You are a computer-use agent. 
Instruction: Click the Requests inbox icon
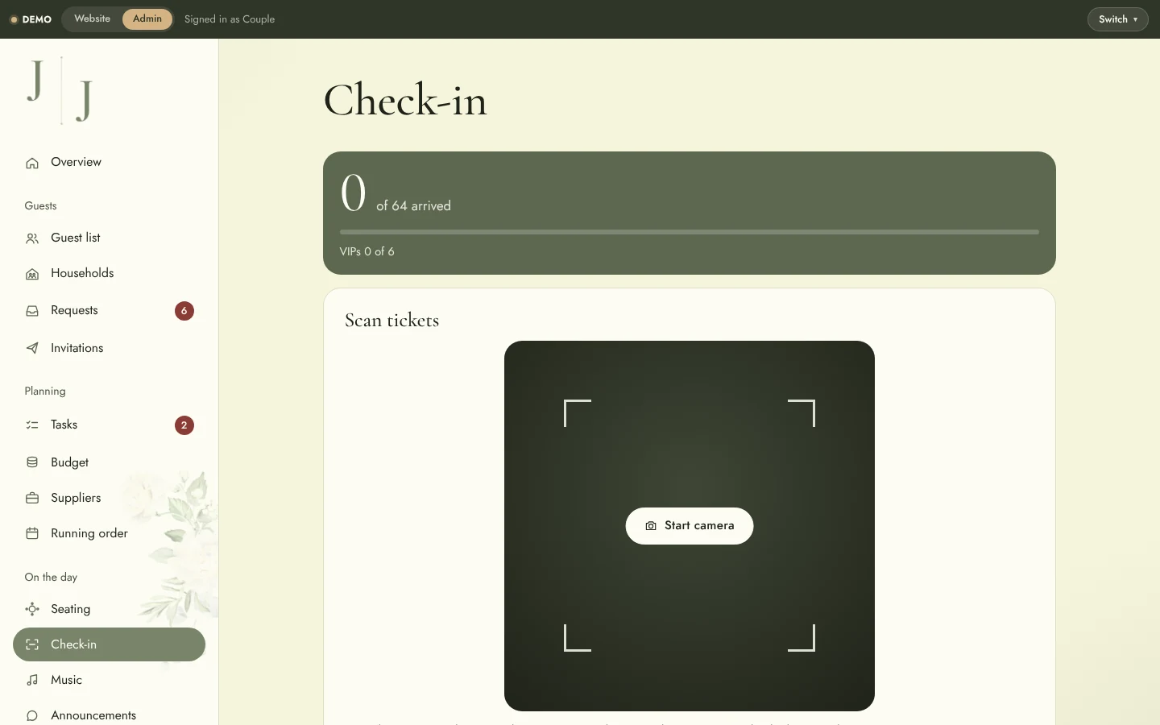click(x=32, y=311)
